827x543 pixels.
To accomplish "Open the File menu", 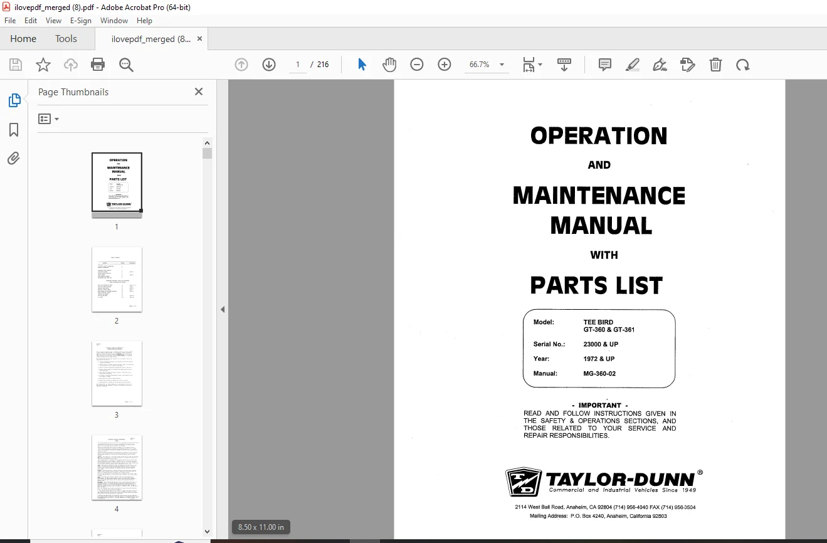I will click(x=10, y=21).
